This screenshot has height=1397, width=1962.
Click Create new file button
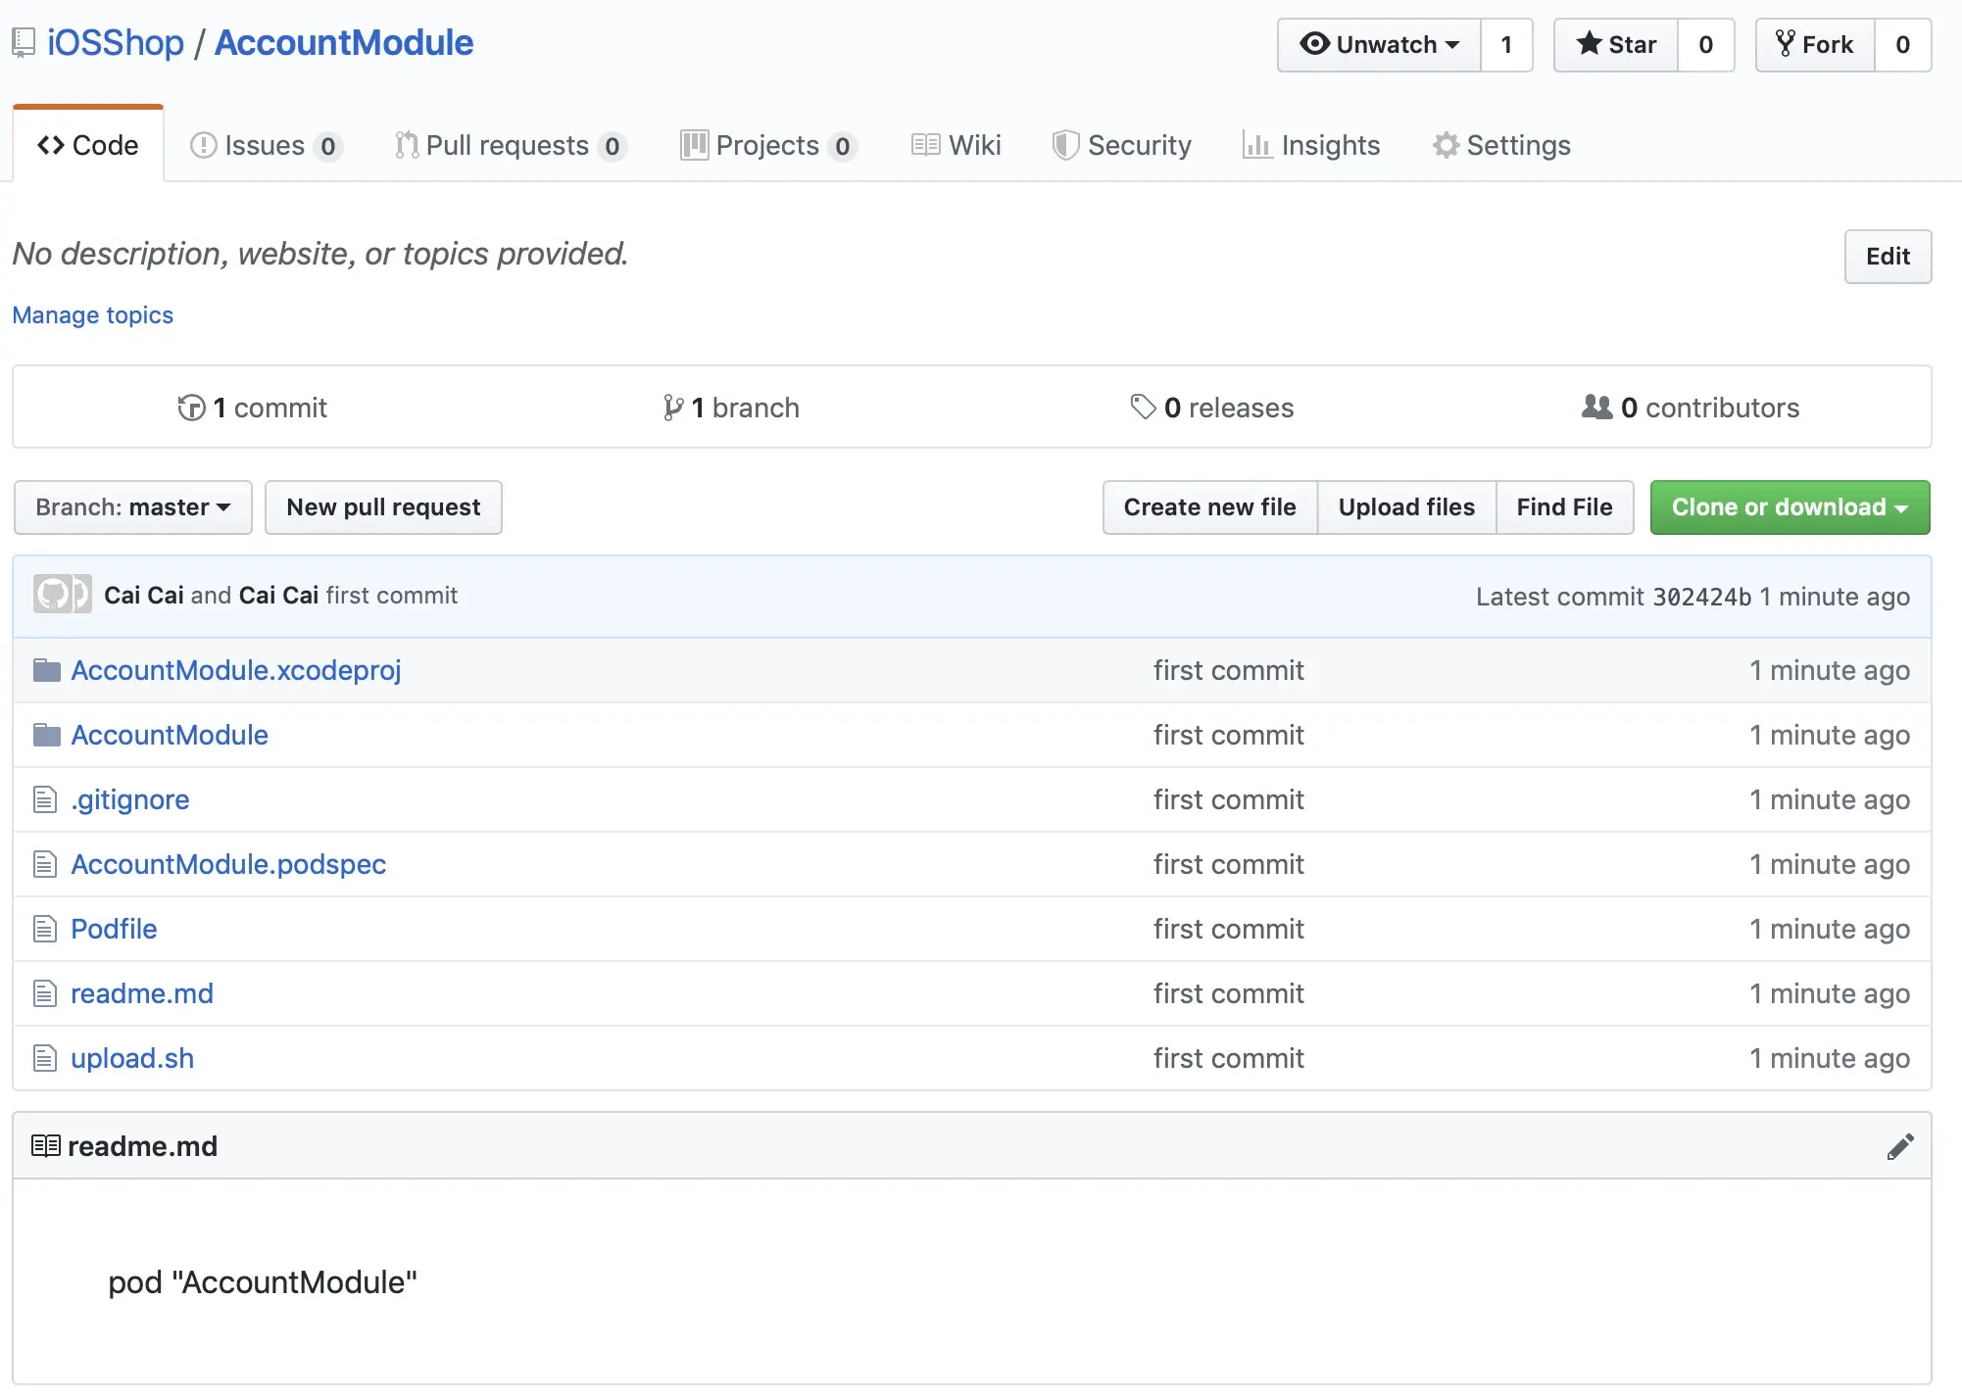[x=1209, y=507]
